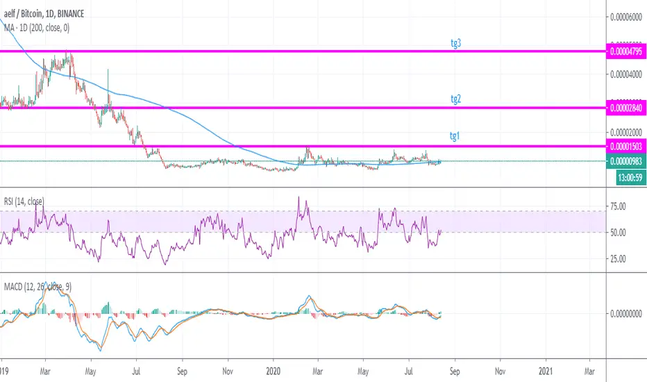The width and height of the screenshot is (647, 382).
Task: Click the 2020 label on time axis
Action: [x=273, y=372]
